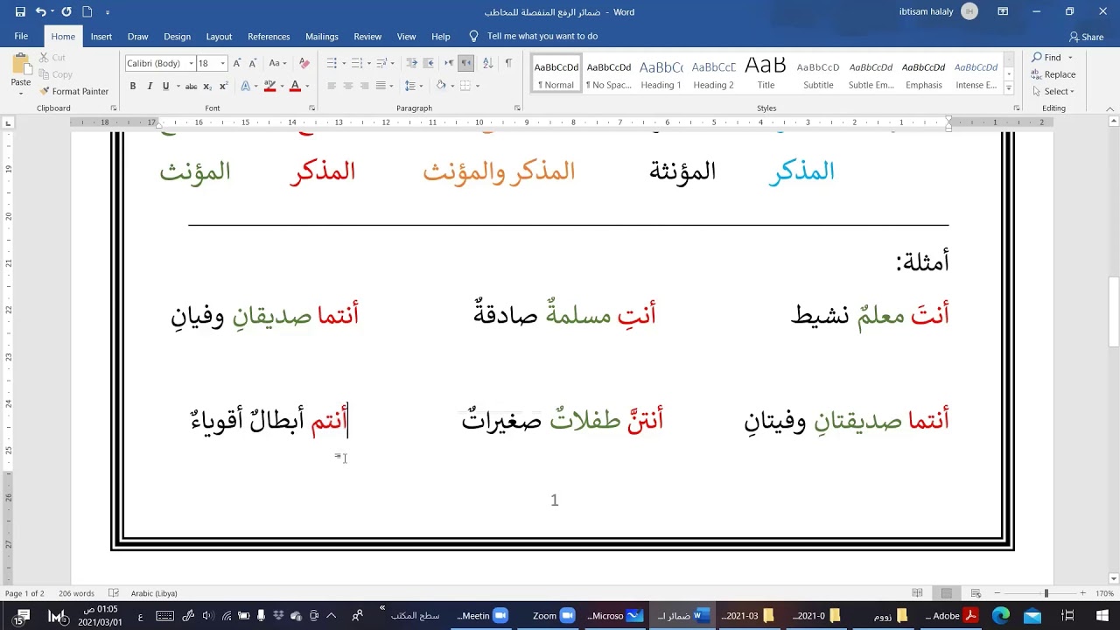Center align the text
This screenshot has height=630, width=1120.
coord(348,86)
